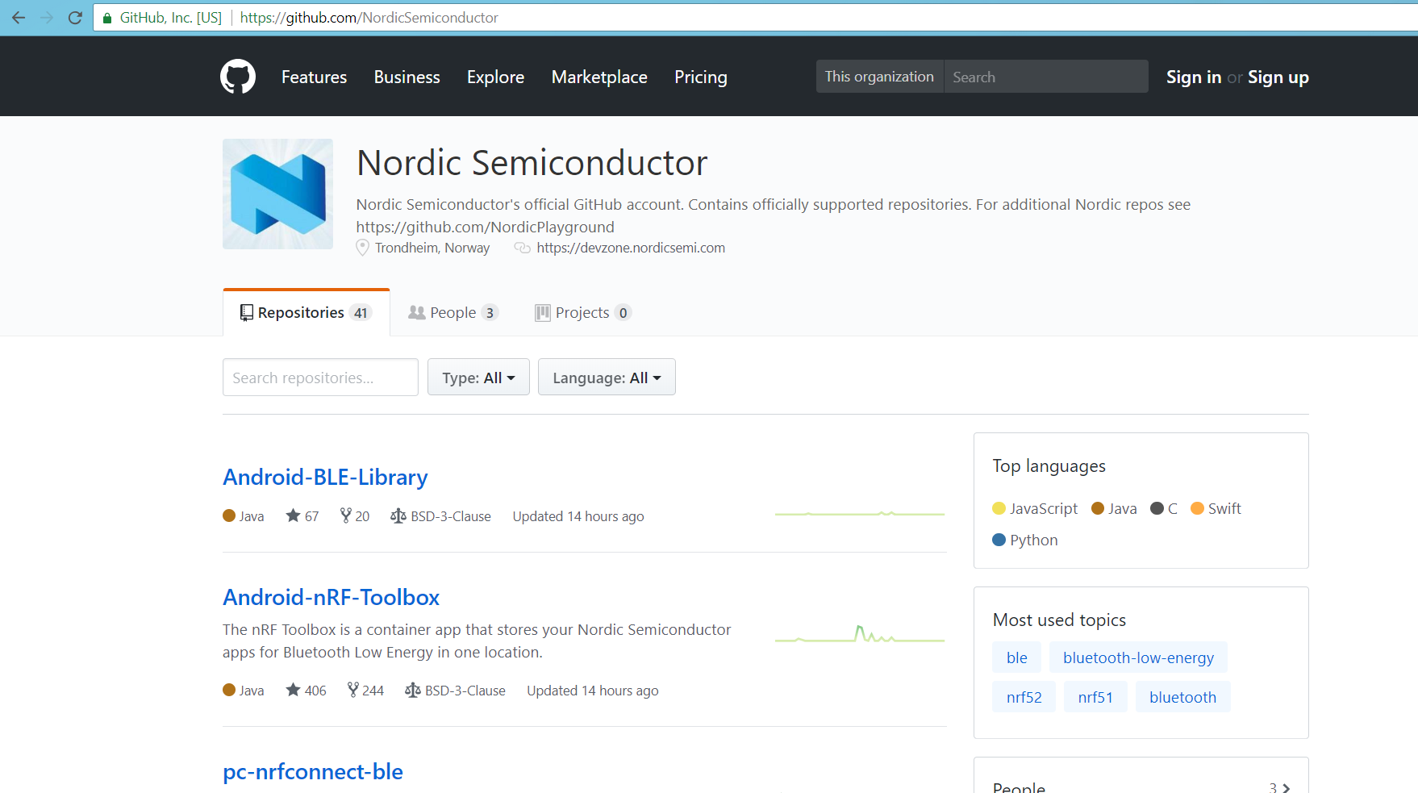This screenshot has height=793, width=1418.
Task: Click the browser forward arrow
Action: coord(47,18)
